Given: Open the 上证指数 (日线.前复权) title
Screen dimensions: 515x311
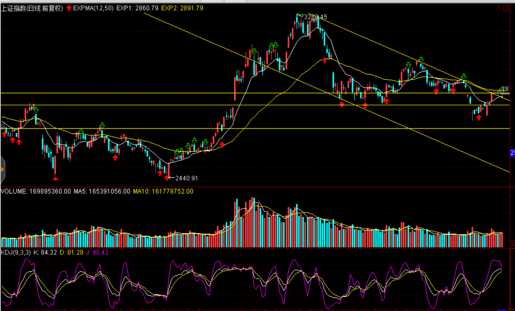Looking at the screenshot, I should pyautogui.click(x=32, y=8).
